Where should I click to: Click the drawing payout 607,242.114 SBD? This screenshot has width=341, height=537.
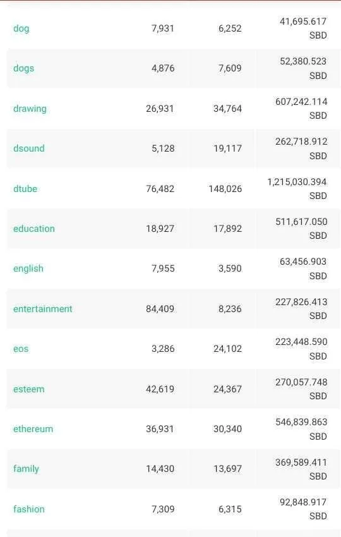pyautogui.click(x=301, y=109)
